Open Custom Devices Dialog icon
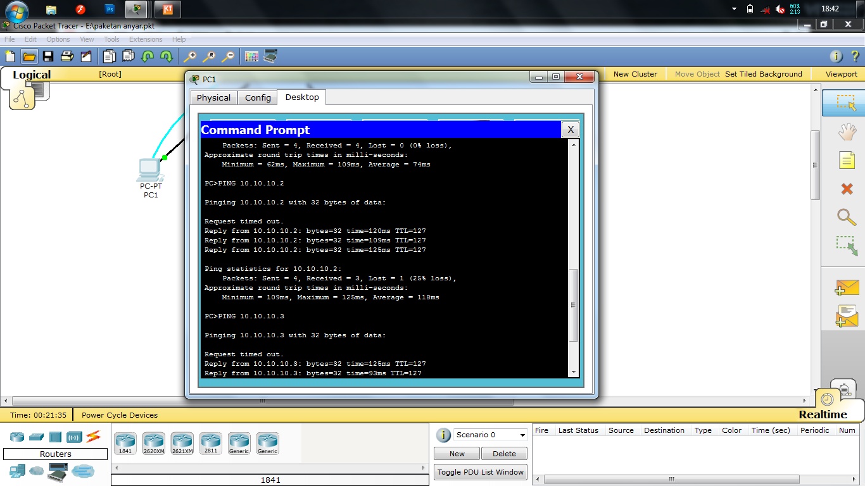 (270, 56)
